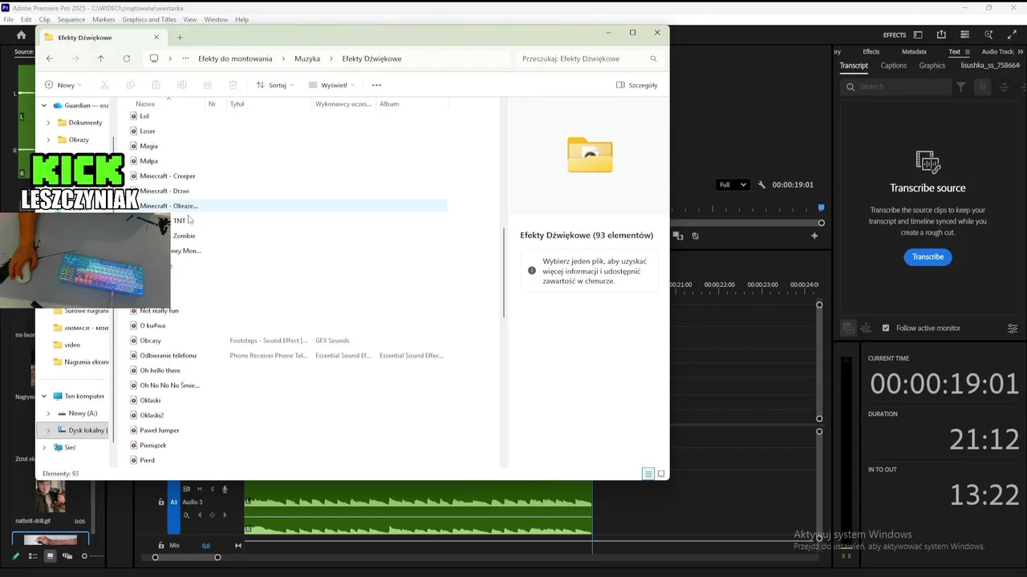Enable voice-over record on Audio 3
This screenshot has height=577, width=1027.
tap(225, 489)
